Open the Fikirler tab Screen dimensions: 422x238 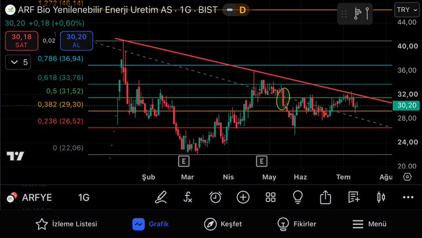pos(297,224)
